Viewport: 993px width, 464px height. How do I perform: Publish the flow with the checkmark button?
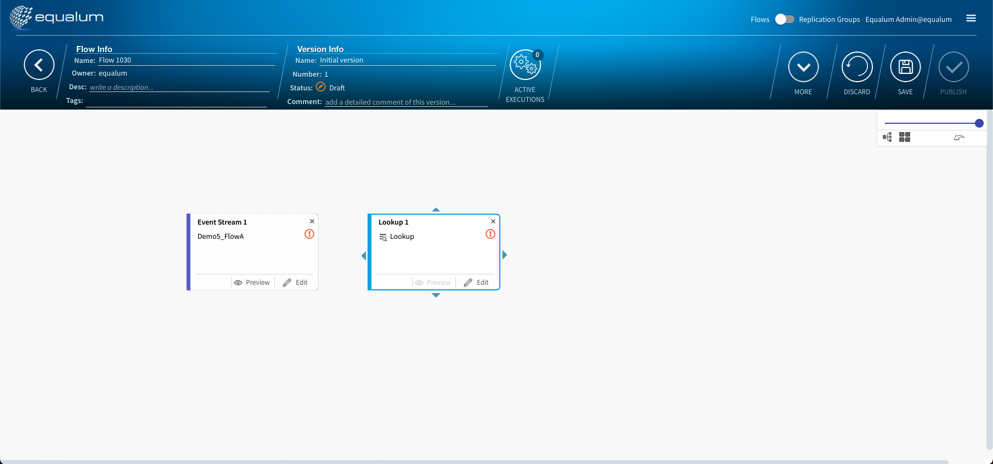coord(953,67)
